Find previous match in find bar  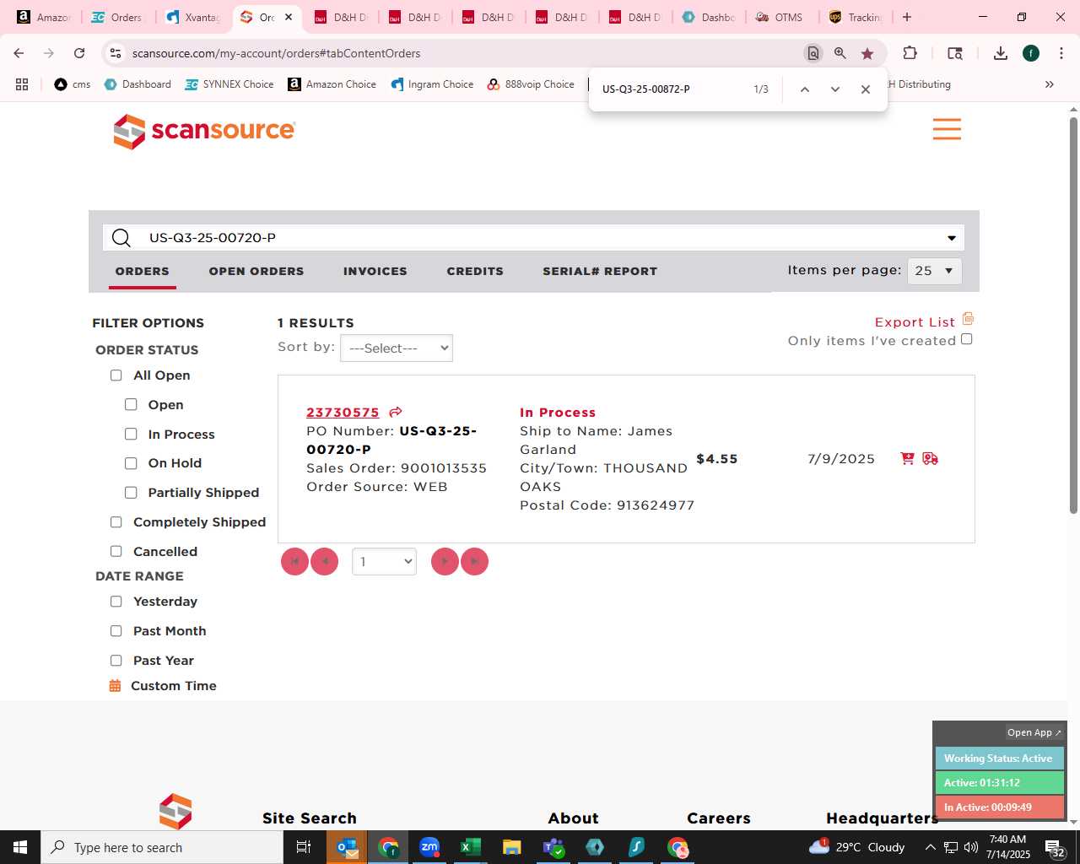pos(805,89)
